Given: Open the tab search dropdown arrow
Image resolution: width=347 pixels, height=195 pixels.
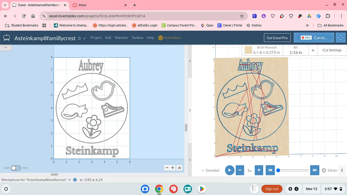Looking at the screenshot, I should point(5,5).
